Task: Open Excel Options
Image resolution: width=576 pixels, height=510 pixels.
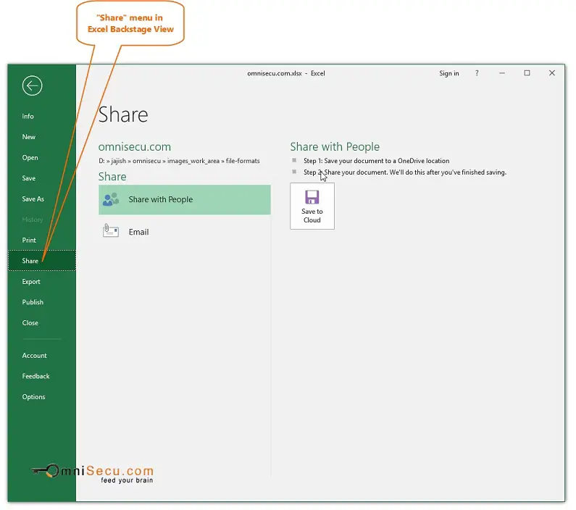Action: [34, 397]
